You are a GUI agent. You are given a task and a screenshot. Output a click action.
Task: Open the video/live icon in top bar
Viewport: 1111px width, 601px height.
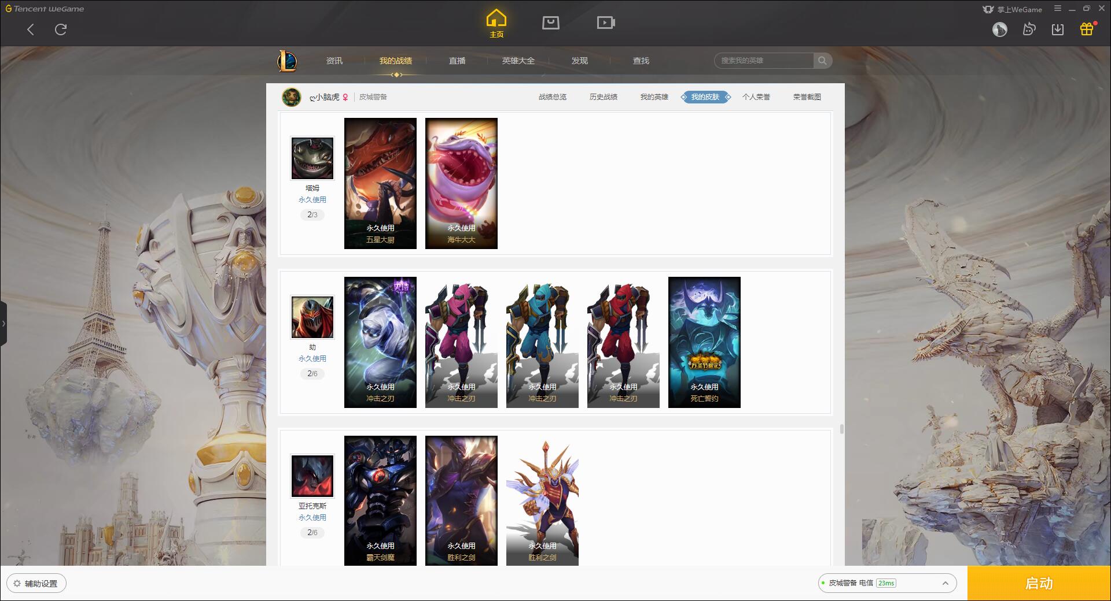(606, 23)
